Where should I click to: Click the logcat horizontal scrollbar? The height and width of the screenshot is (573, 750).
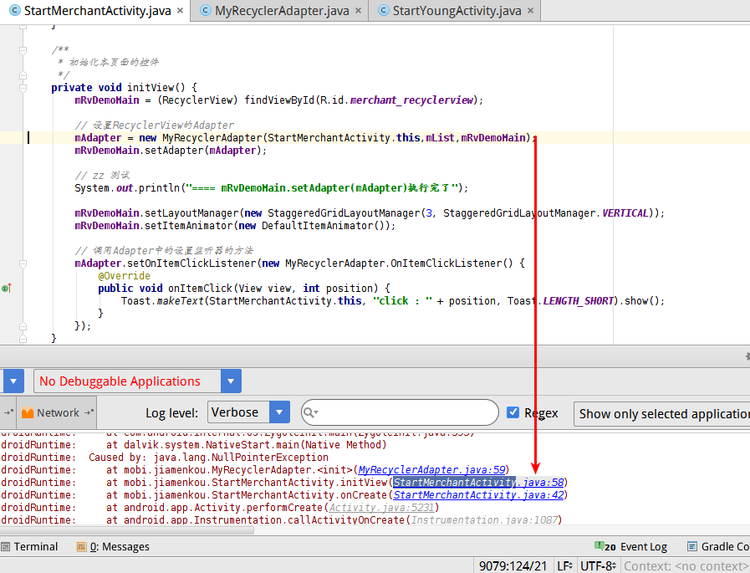pyautogui.click(x=127, y=530)
